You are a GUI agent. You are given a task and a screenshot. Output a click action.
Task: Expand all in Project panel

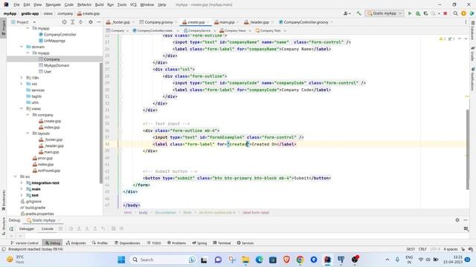pyautogui.click(x=73, y=22)
